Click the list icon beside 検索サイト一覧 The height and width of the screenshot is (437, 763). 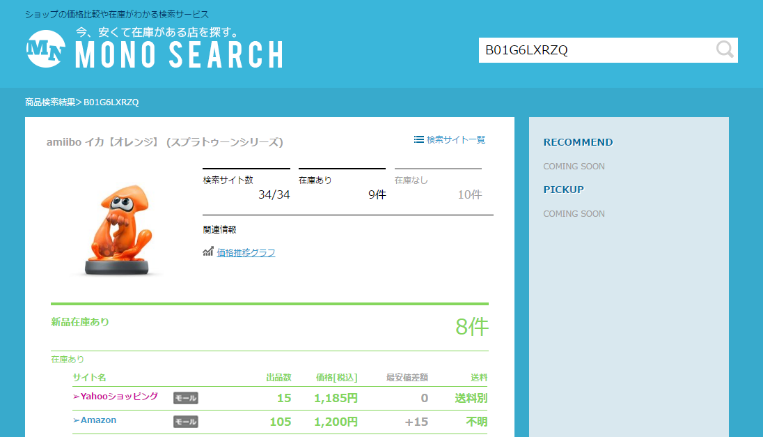click(418, 140)
